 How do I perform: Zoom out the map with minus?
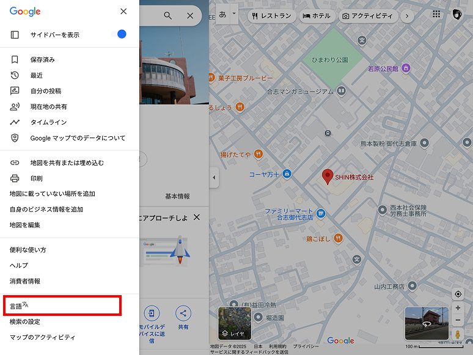pos(458,320)
